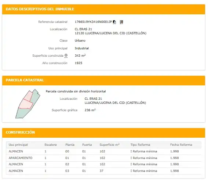Click the Superficie gráfica value 236 m²

click(x=90, y=110)
